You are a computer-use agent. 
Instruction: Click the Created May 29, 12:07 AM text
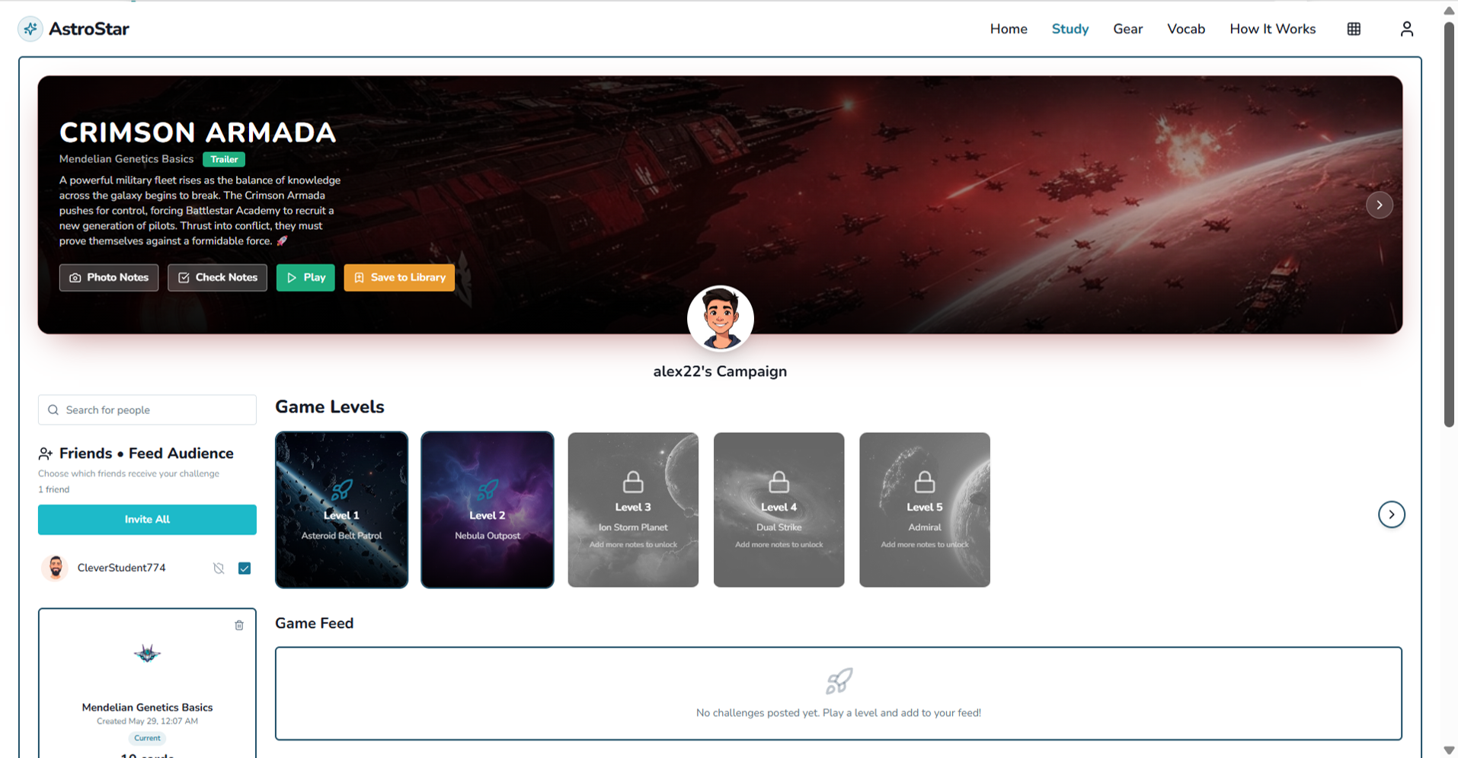pyautogui.click(x=147, y=721)
